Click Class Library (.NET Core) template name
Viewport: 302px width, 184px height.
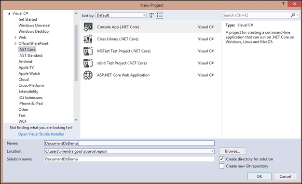tap(118, 39)
